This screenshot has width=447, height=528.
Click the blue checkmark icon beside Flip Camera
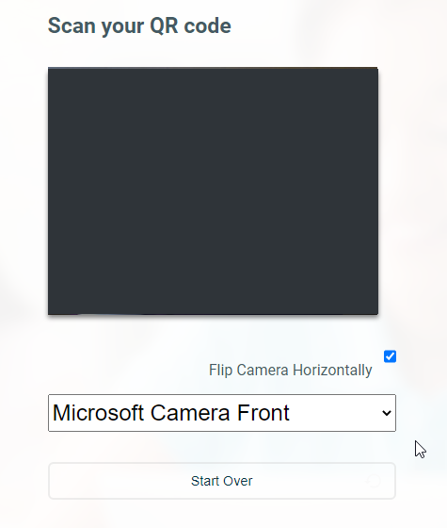click(390, 356)
